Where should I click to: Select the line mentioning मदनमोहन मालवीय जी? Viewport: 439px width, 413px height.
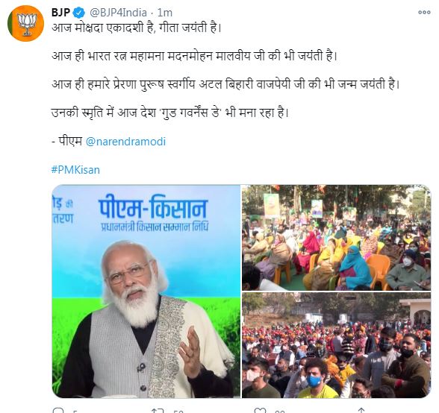[x=194, y=56]
